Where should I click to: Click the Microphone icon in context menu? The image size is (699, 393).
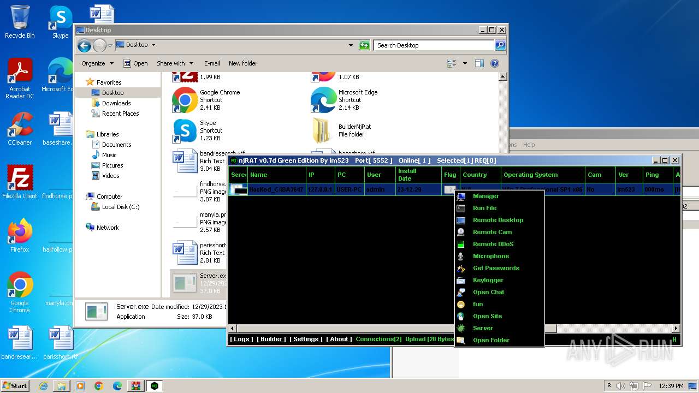[461, 256]
